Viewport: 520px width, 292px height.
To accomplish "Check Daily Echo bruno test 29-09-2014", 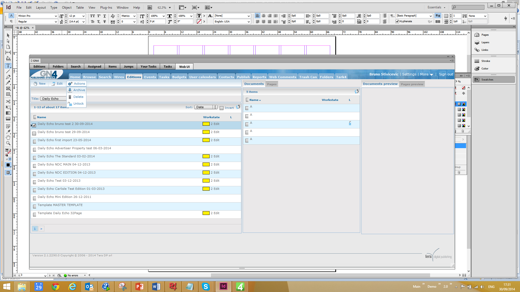I will pyautogui.click(x=34, y=134).
